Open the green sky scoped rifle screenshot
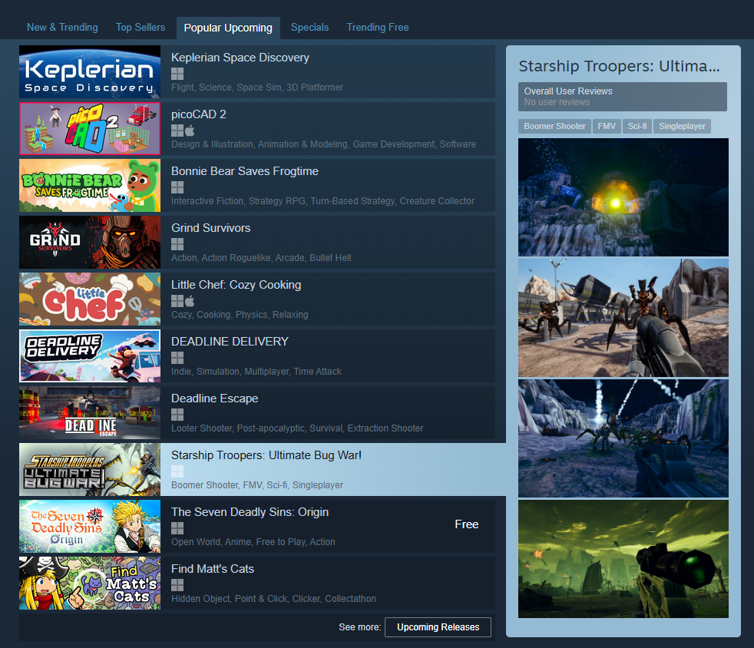Viewport: 754px width, 648px height. 623,559
